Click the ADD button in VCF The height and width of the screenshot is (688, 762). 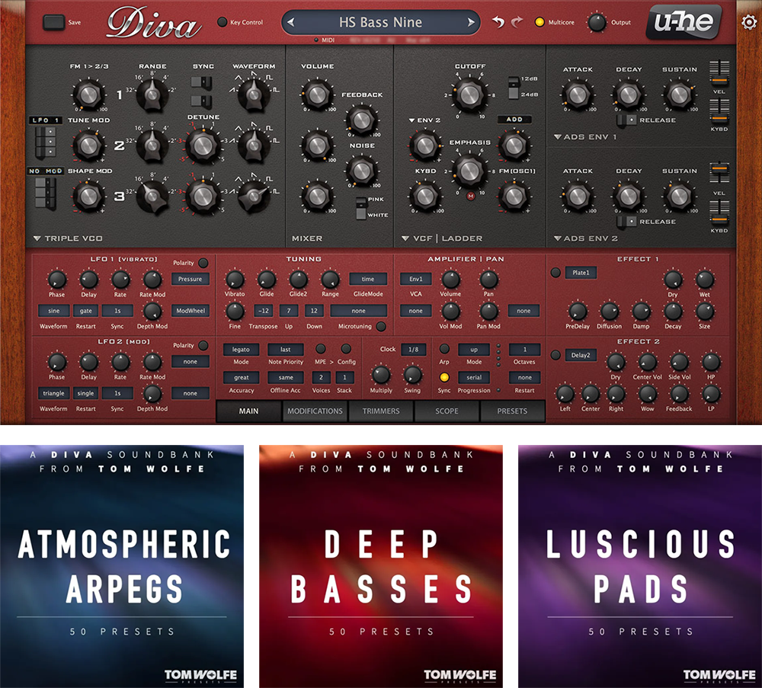pos(514,120)
